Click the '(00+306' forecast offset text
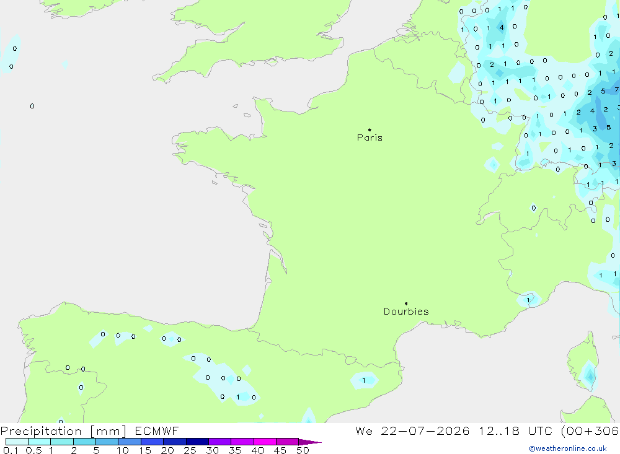The image size is (620, 454). click(590, 431)
